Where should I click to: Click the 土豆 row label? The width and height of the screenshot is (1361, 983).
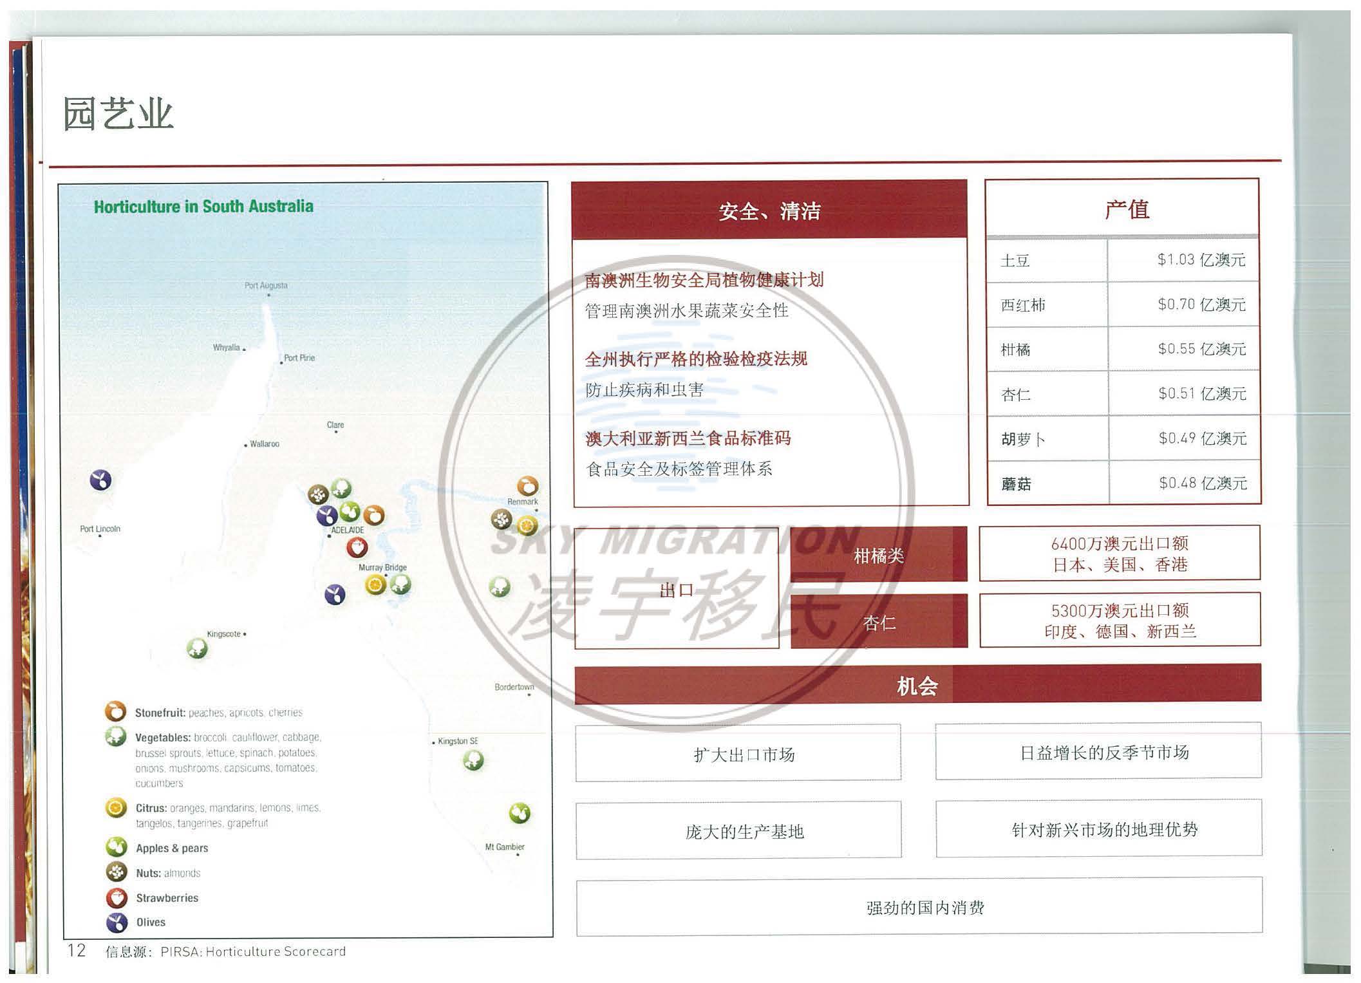(x=1015, y=261)
